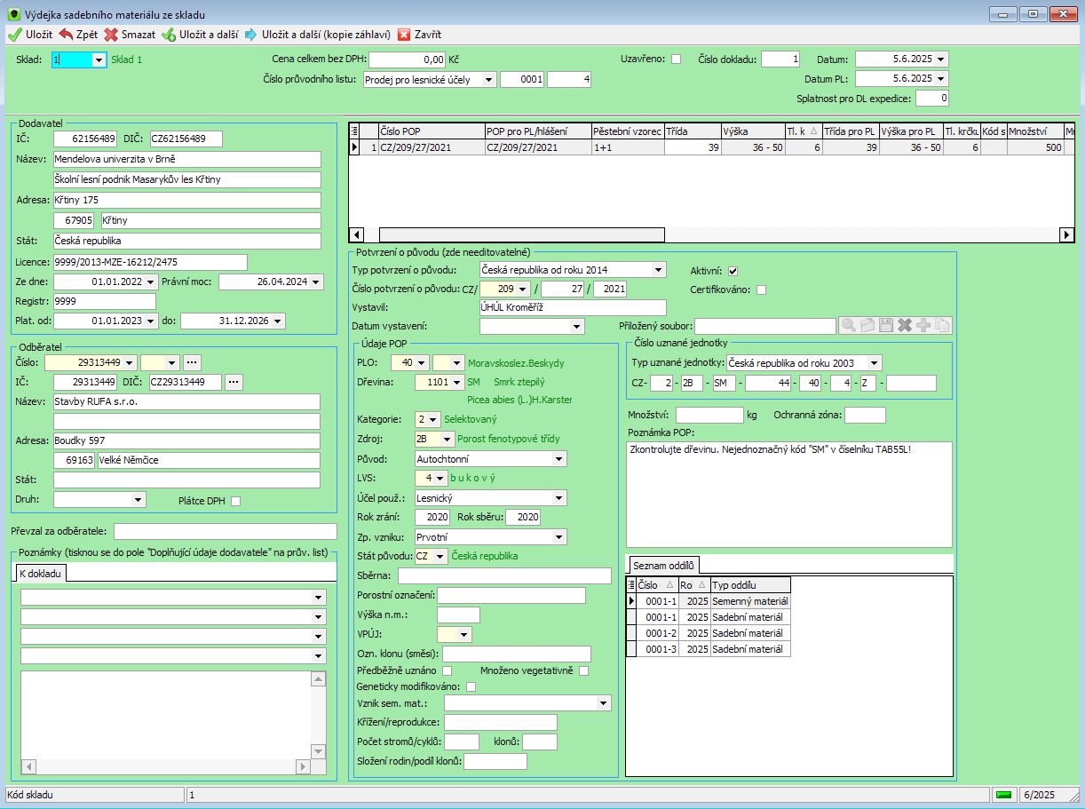Image resolution: width=1085 pixels, height=809 pixels.
Task: Uncheck the Aktivní checkbox
Action: click(x=733, y=271)
